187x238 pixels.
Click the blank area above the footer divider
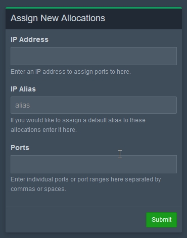tap(93, 200)
